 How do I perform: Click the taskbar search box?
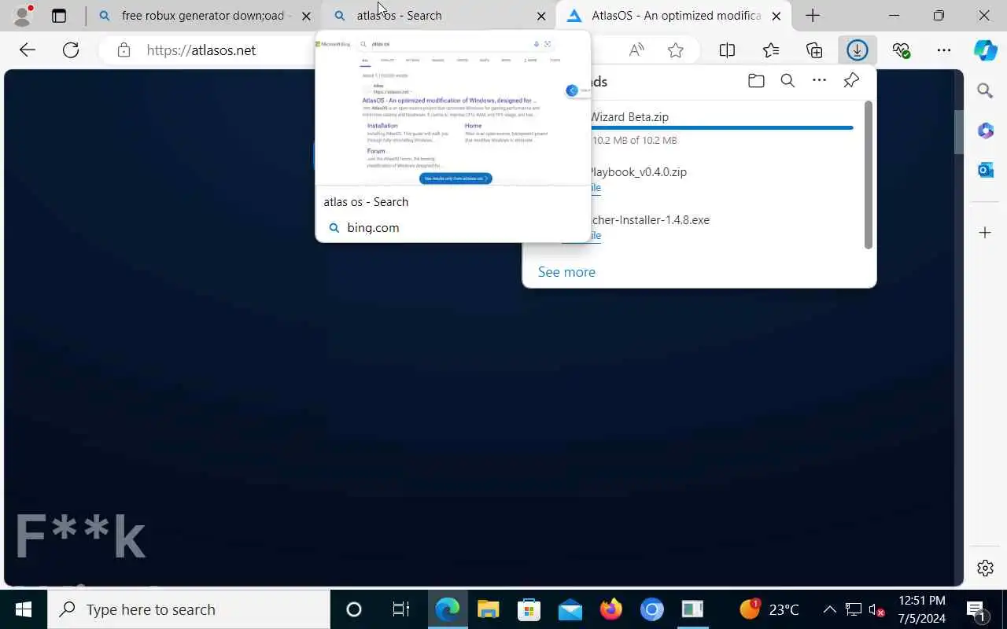coord(189,609)
